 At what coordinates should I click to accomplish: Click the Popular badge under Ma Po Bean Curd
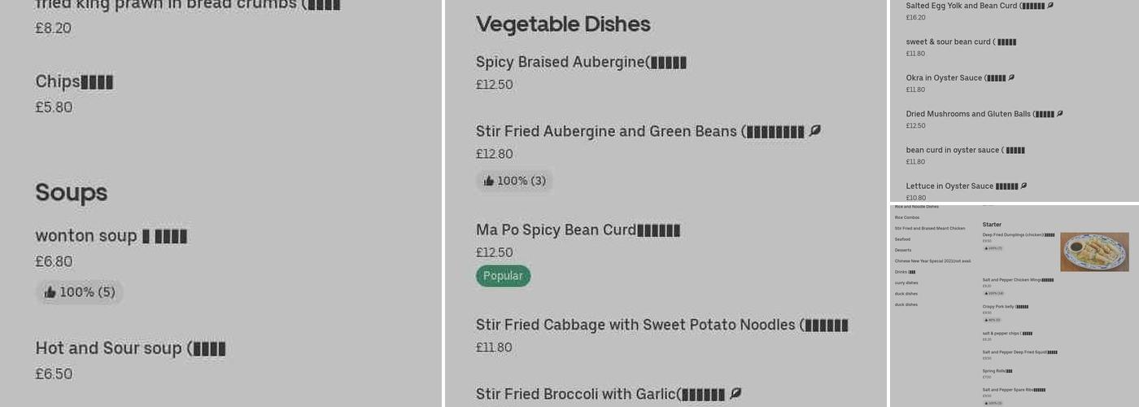(x=503, y=276)
